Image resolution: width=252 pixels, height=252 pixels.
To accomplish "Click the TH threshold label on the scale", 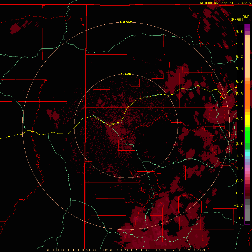I will [241, 218].
